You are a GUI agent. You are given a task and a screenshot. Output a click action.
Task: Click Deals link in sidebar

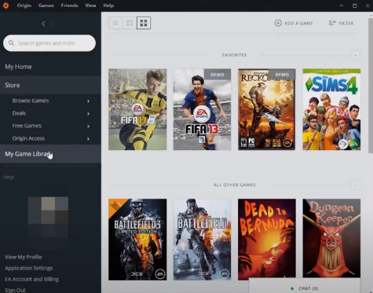coord(19,113)
